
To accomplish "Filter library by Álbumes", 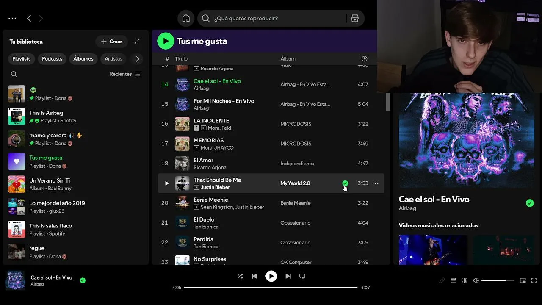I will [x=83, y=59].
